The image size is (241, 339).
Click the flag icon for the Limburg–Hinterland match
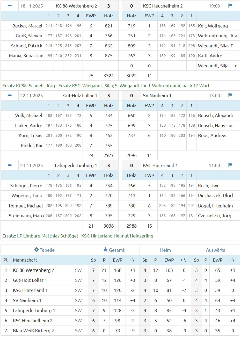(230, 165)
